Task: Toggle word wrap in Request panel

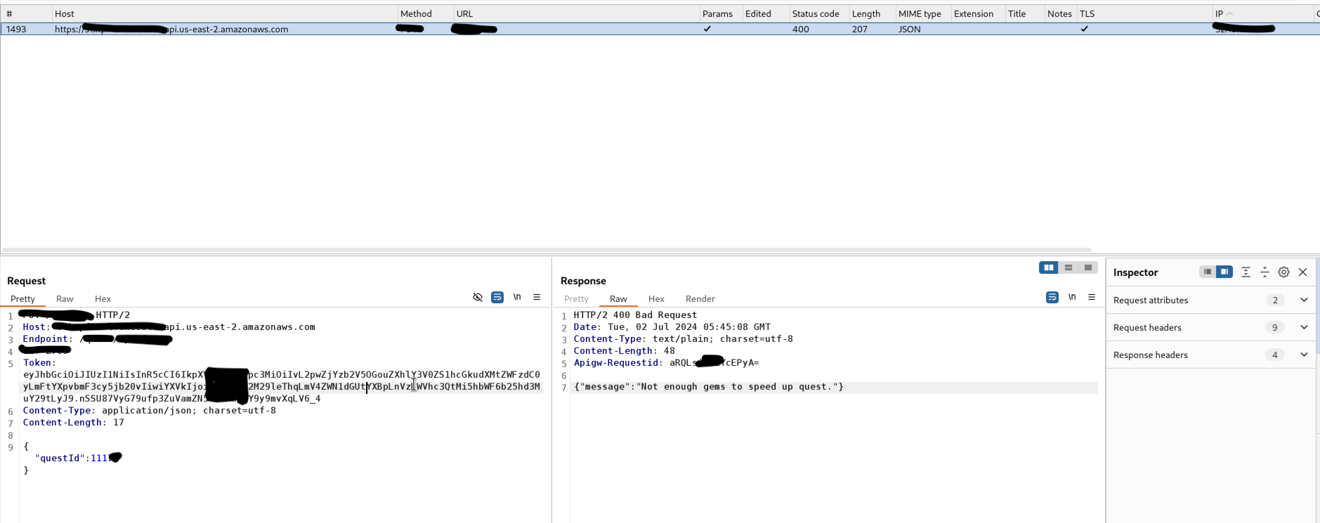Action: tap(497, 298)
